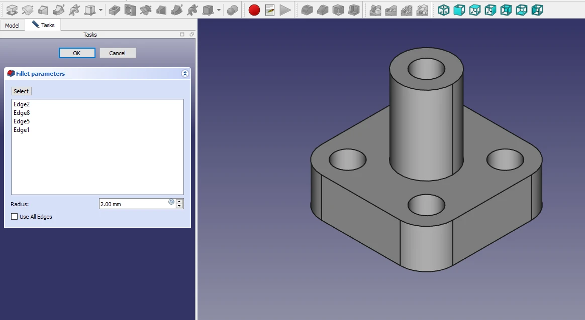Select the Tasks tab
The image size is (585, 320).
[x=43, y=25]
